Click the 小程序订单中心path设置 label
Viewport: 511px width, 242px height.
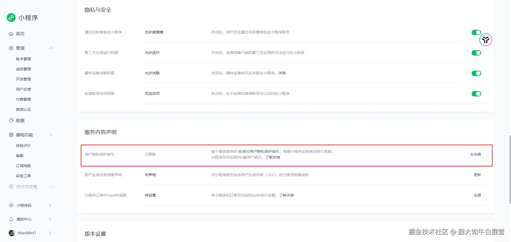105,195
